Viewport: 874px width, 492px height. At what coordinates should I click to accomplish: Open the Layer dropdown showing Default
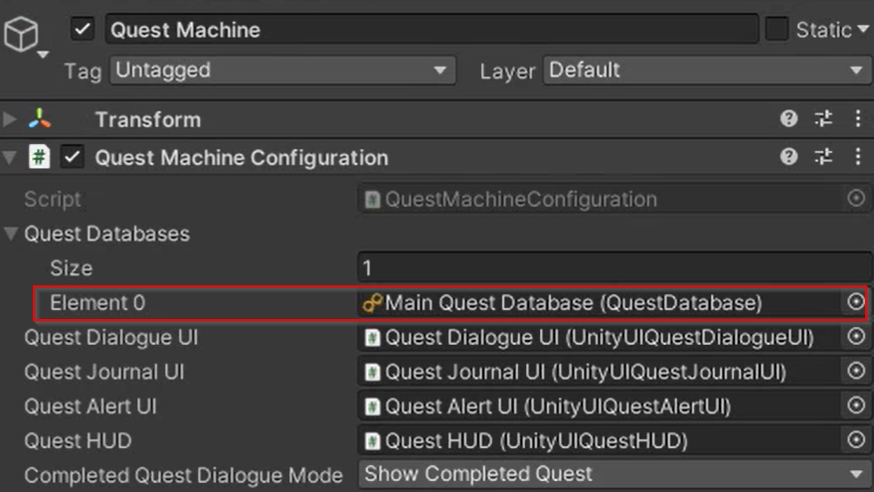pyautogui.click(x=707, y=71)
